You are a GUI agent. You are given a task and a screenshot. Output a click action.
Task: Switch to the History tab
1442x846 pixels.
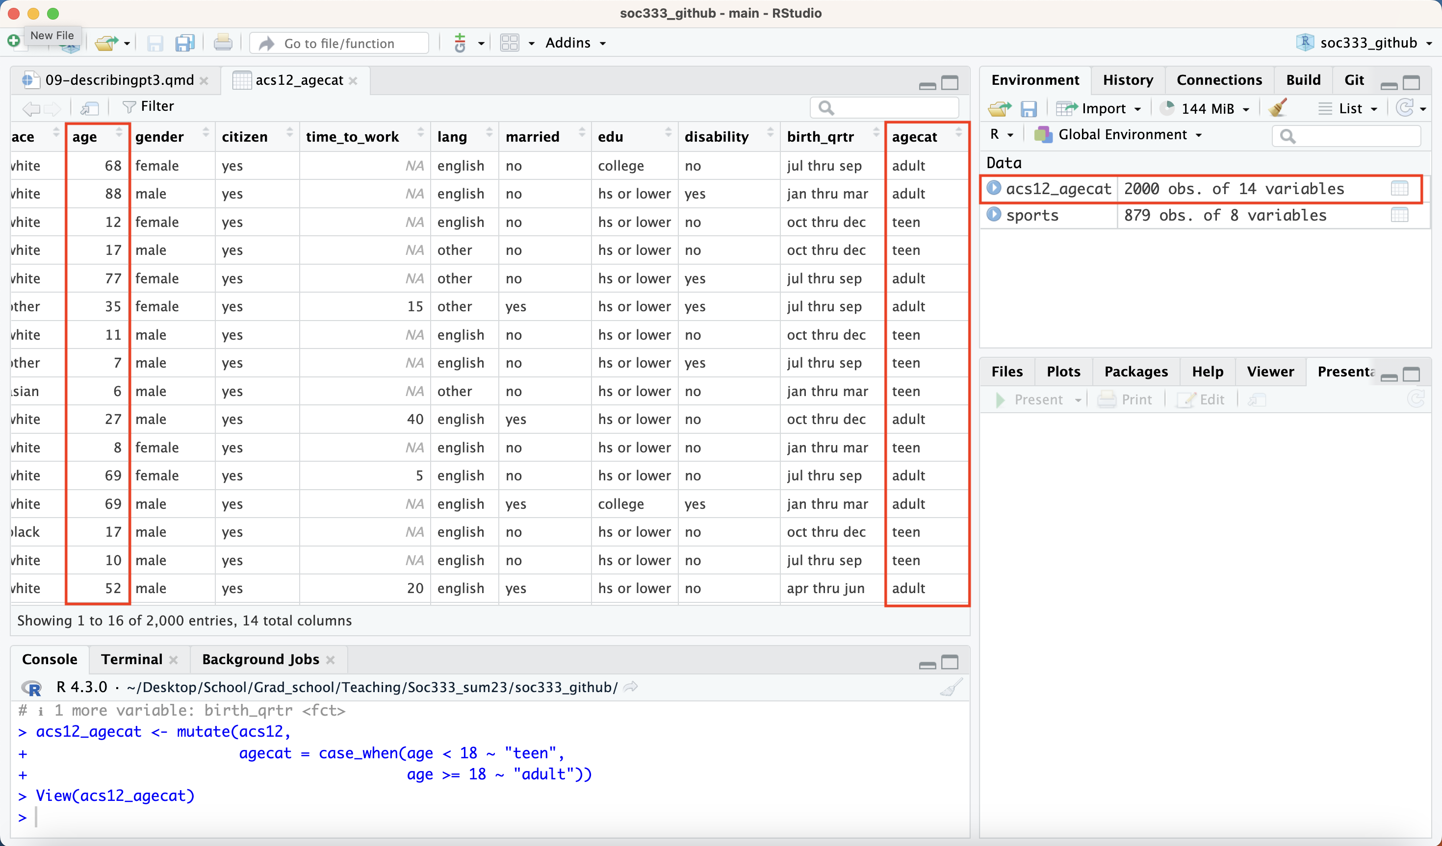tap(1127, 80)
